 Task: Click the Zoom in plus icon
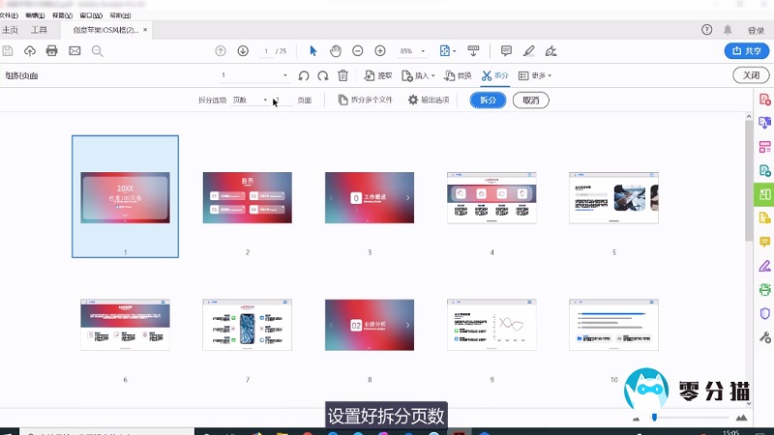point(380,50)
